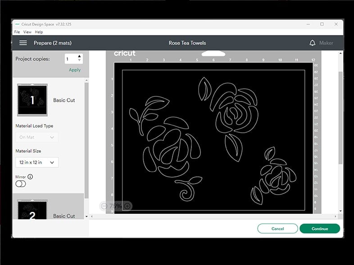
Task: Open the Help menu
Action: pyautogui.click(x=39, y=32)
